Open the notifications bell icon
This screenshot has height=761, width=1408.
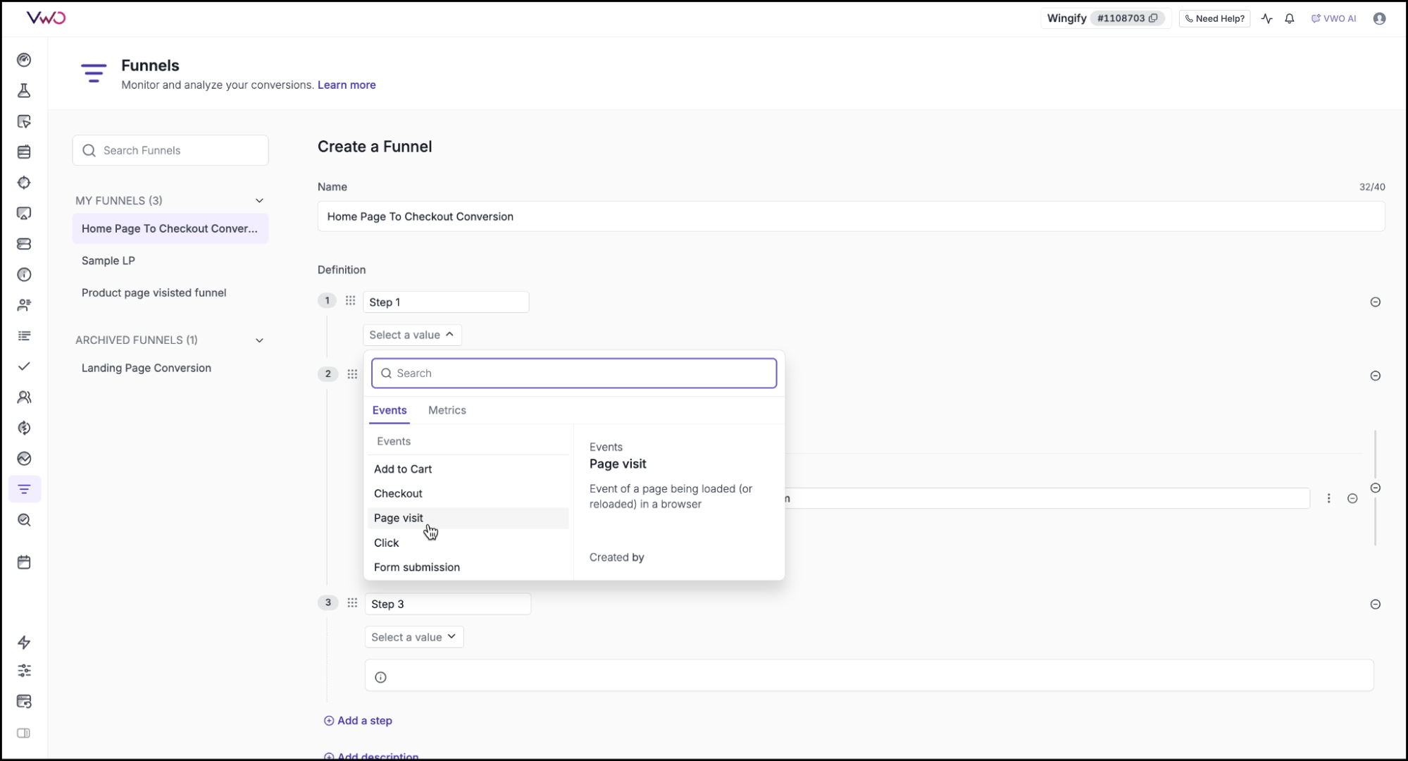pos(1289,19)
